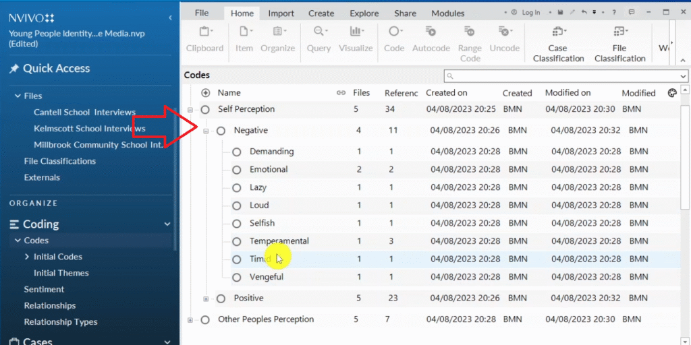Open Sentiment in the Coding section
The height and width of the screenshot is (345, 691).
pos(44,290)
